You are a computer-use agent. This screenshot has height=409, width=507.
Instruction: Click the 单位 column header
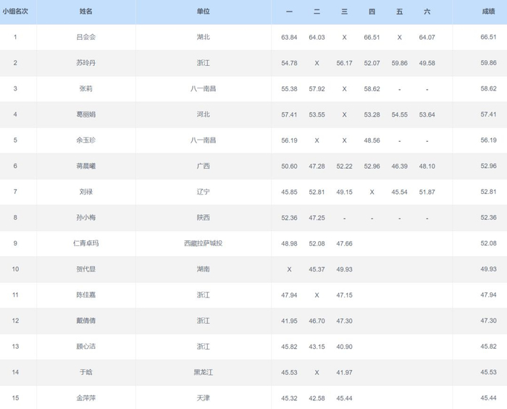click(x=203, y=12)
